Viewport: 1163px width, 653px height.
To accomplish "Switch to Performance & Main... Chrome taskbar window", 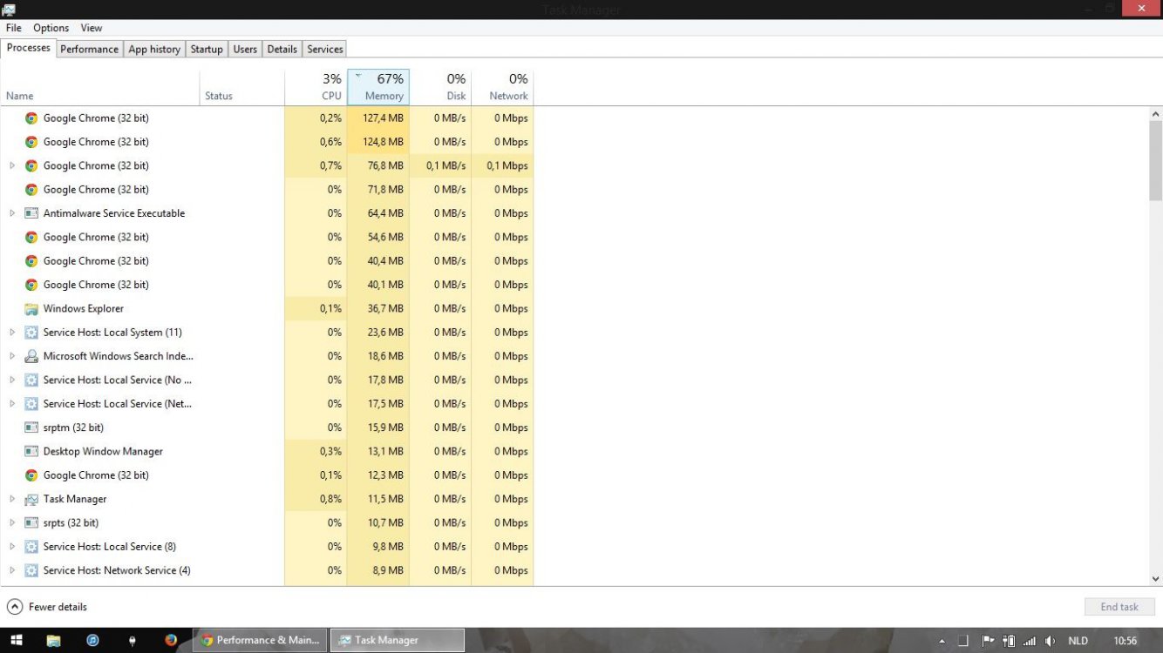I will (x=260, y=640).
